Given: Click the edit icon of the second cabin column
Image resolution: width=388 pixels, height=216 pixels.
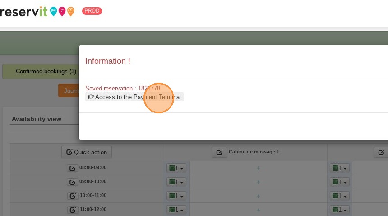Looking at the screenshot, I should pos(381,152).
